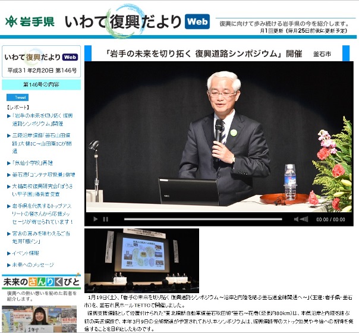Open sidebar いわて復興だより 第146号 banner
The width and height of the screenshot is (359, 333).
click(x=41, y=61)
